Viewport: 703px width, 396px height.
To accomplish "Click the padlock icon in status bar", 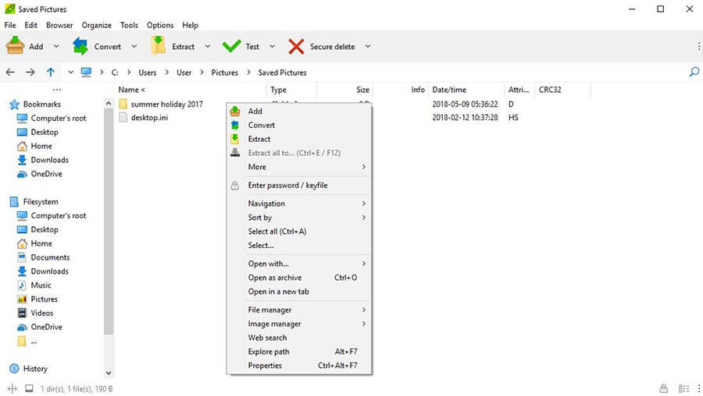I will pos(663,388).
